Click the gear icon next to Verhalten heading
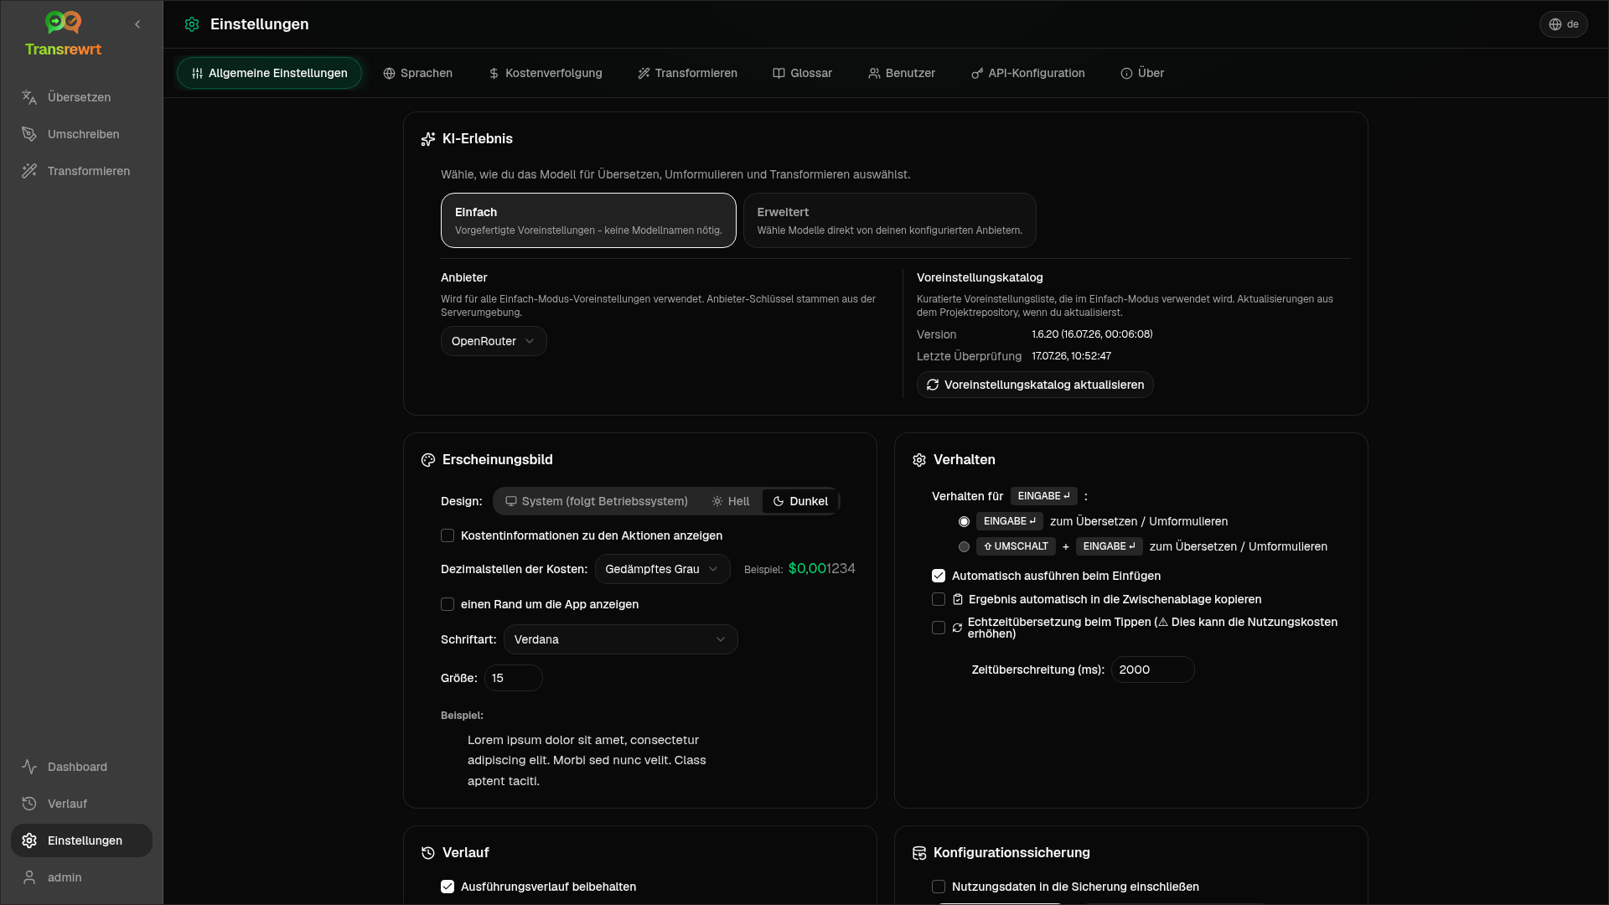1609x905 pixels. pyautogui.click(x=919, y=460)
